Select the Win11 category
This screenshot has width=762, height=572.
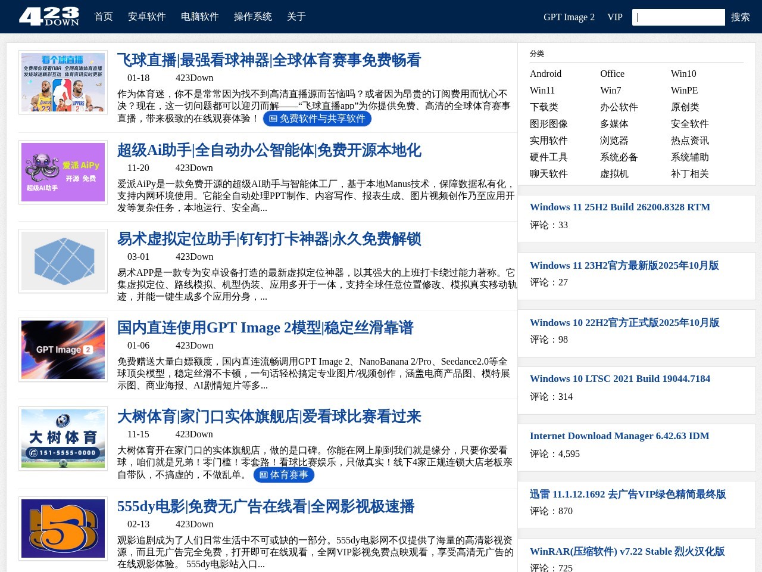[x=542, y=91]
